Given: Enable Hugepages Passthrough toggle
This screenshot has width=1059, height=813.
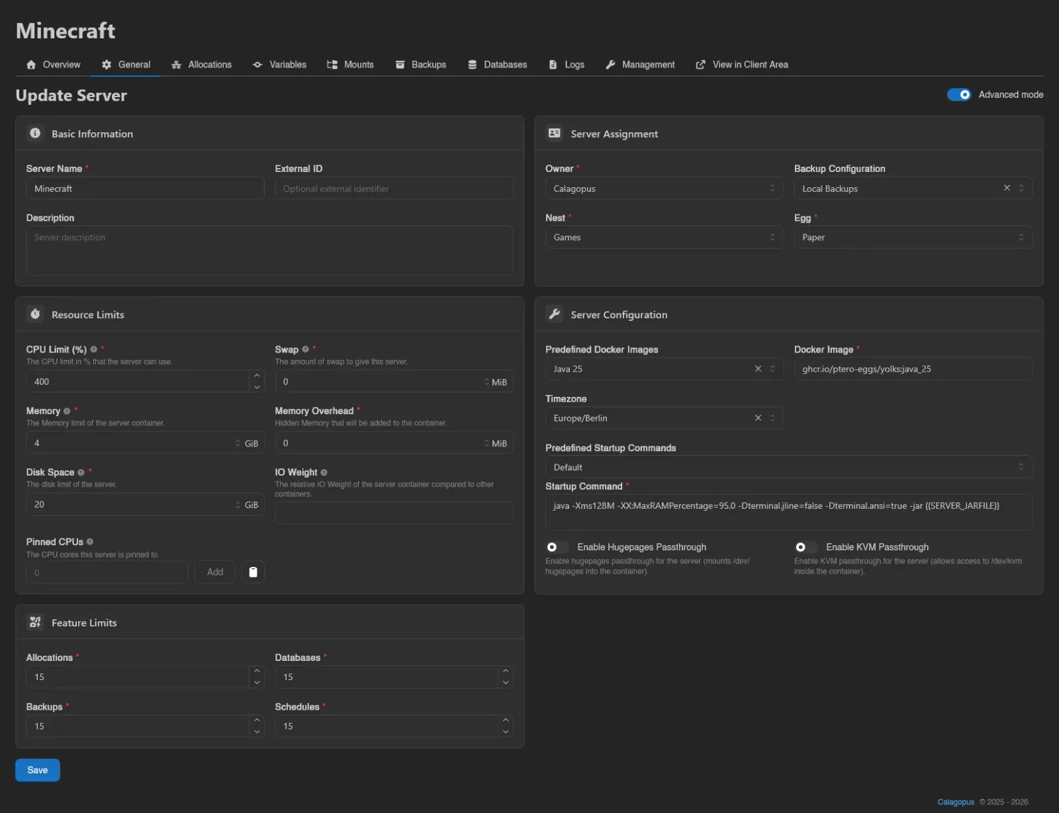Looking at the screenshot, I should click(x=557, y=547).
